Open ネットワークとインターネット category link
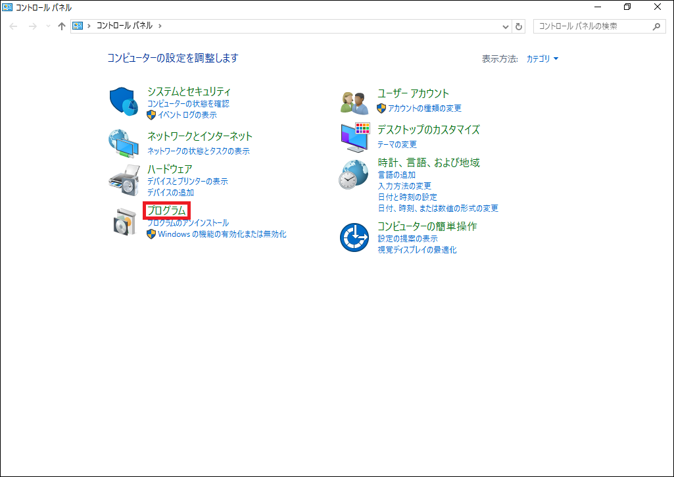The image size is (674, 477). [x=200, y=136]
